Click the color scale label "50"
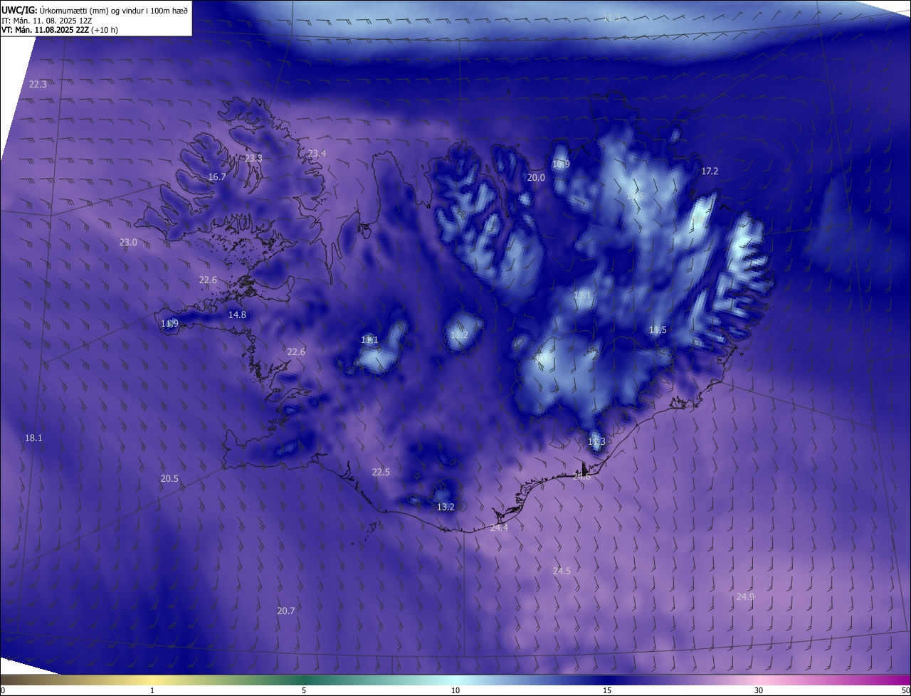The height and width of the screenshot is (696, 911). coord(905,690)
